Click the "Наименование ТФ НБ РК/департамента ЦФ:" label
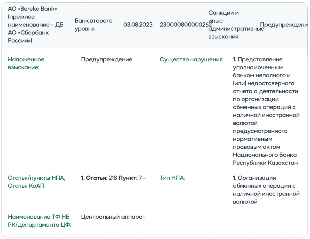Image resolution: width=310 pixels, height=239 pixels. 40,221
